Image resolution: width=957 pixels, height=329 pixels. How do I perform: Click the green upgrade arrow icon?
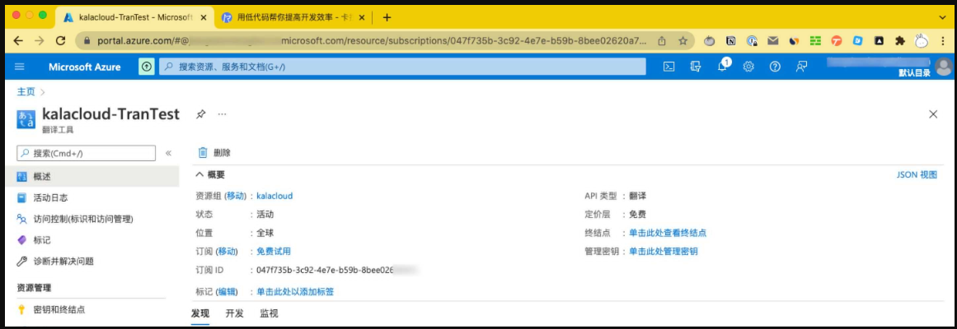pyautogui.click(x=147, y=67)
